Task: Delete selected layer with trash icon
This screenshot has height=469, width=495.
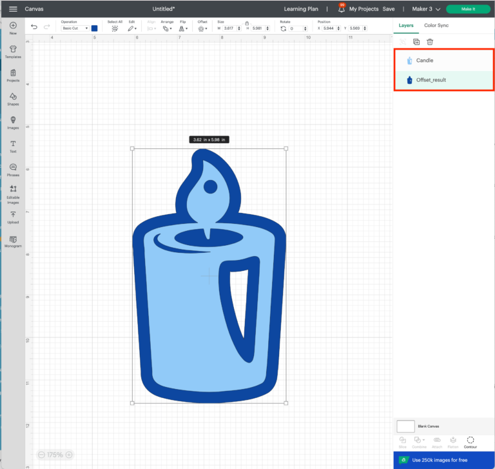Action: point(430,42)
